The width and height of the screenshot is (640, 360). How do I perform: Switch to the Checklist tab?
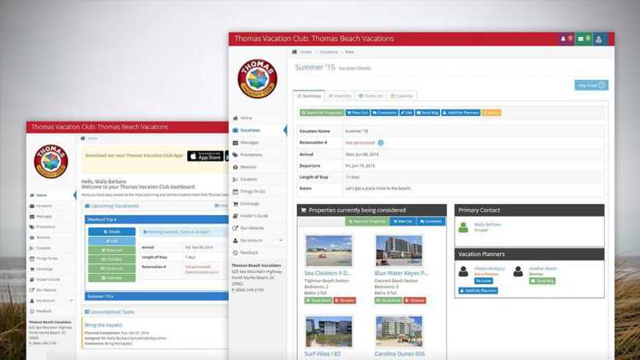coord(340,96)
